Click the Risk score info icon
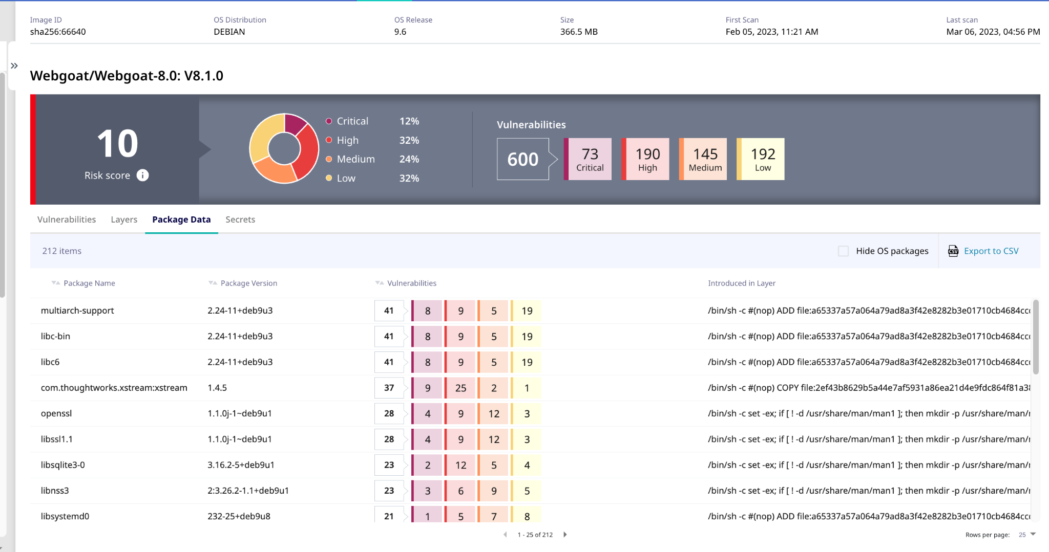1049x552 pixels. pos(142,175)
